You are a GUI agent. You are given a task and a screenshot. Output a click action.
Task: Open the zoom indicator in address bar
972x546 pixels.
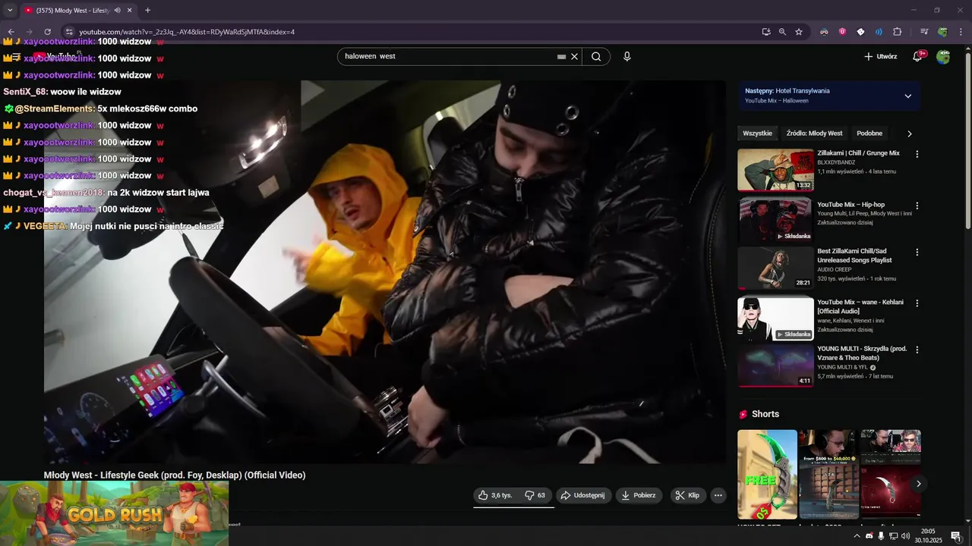coord(782,32)
